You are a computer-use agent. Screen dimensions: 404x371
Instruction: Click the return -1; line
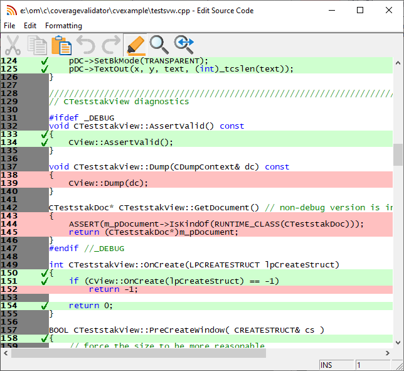[x=114, y=289]
